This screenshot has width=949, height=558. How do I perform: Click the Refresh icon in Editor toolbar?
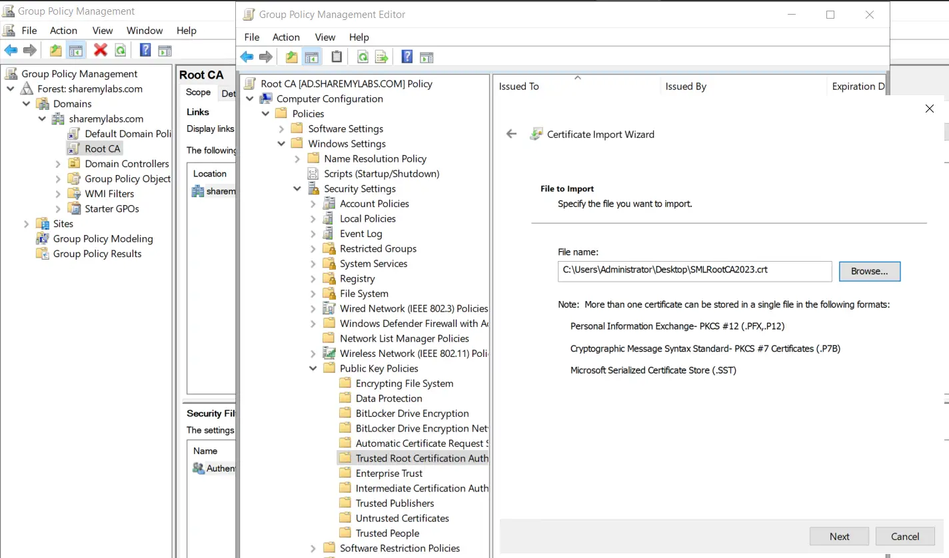click(362, 57)
